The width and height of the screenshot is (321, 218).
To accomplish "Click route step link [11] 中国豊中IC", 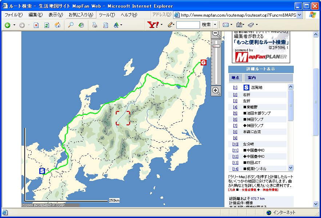I will click(236, 150).
